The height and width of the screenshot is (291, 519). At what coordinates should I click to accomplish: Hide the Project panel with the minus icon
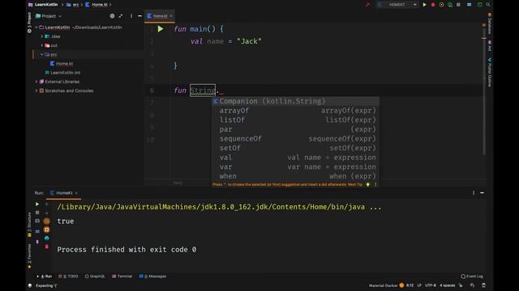pos(139,16)
